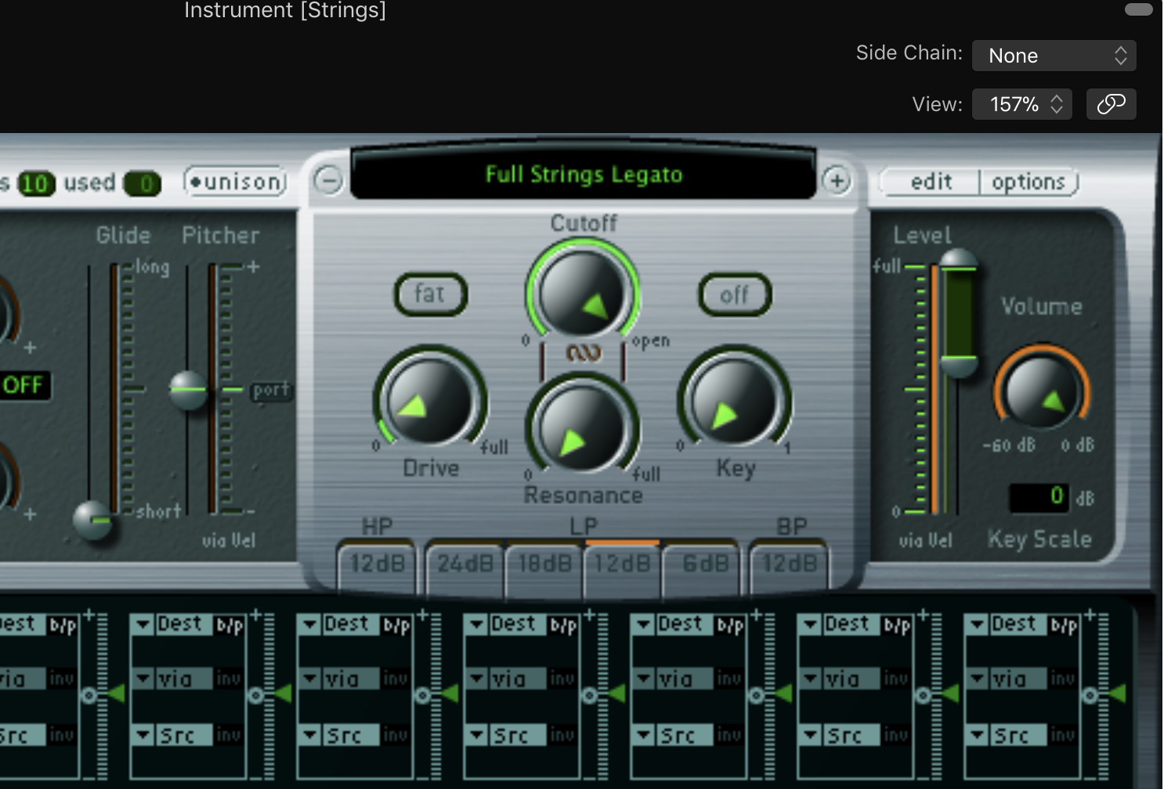Select the HP 12dB filter tab
Image resolution: width=1164 pixels, height=789 pixels.
[x=377, y=564]
